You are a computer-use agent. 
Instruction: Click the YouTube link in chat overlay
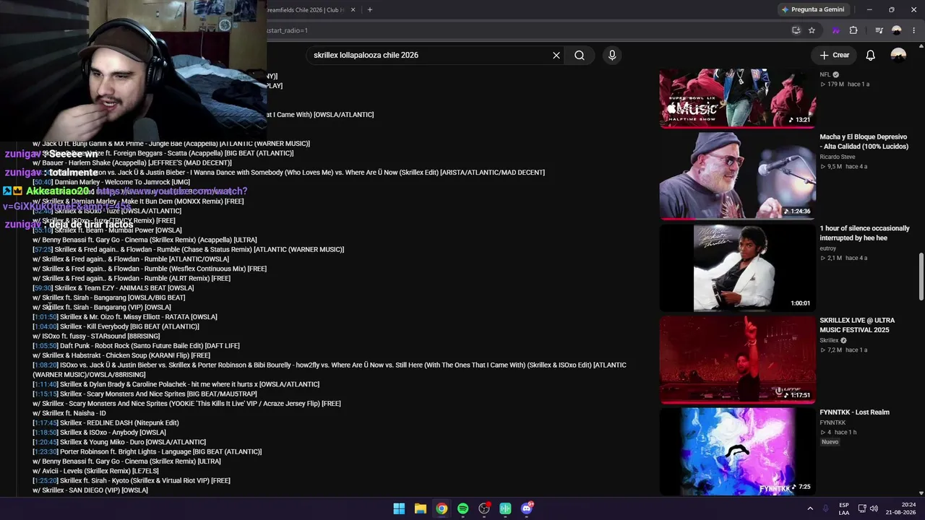click(172, 191)
